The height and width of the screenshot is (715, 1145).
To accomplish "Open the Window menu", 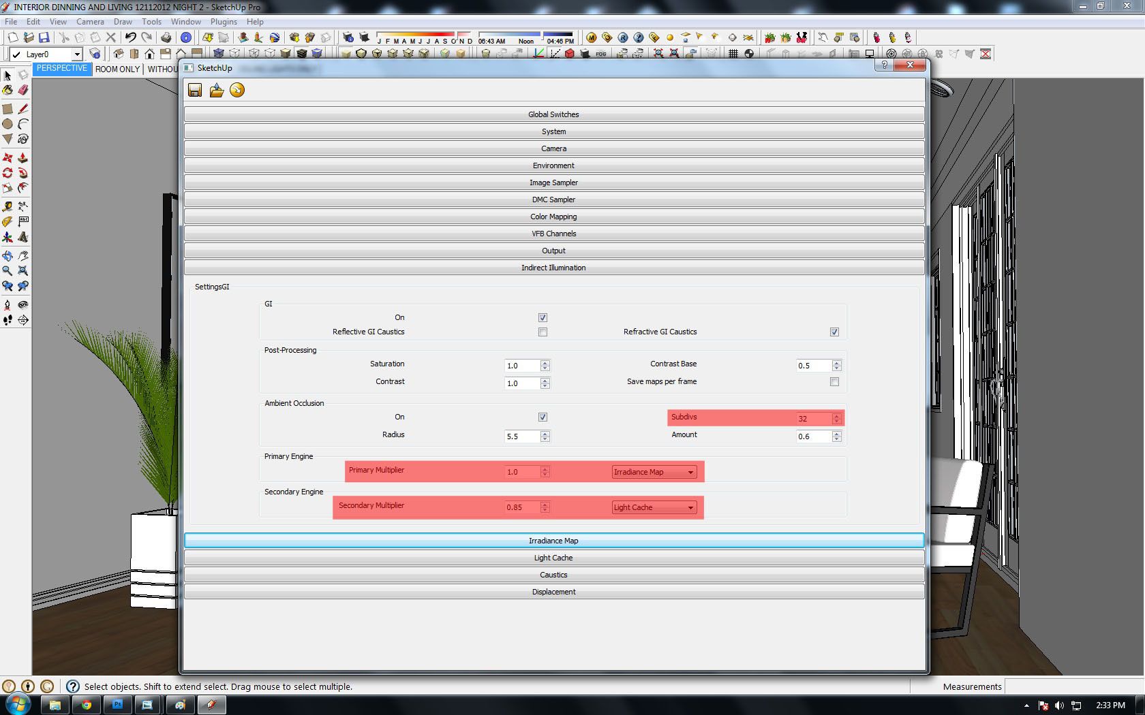I will click(x=186, y=22).
